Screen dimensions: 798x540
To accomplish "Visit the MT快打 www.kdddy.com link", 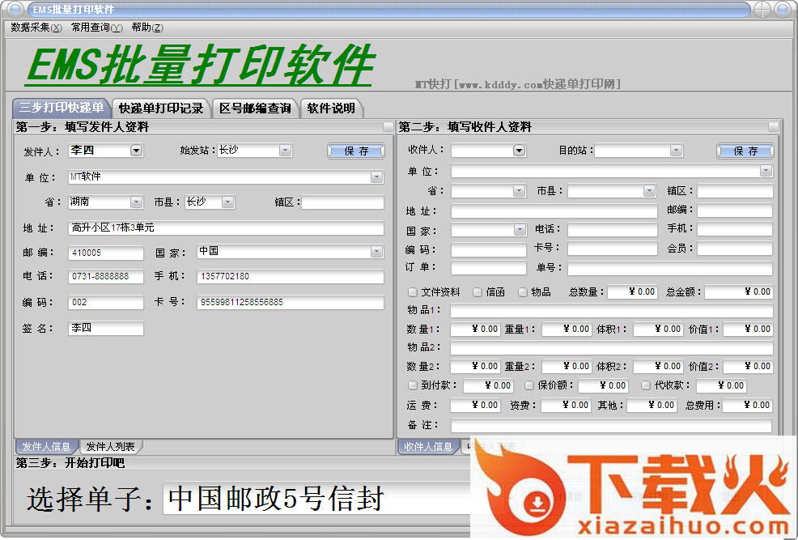I will (x=518, y=84).
